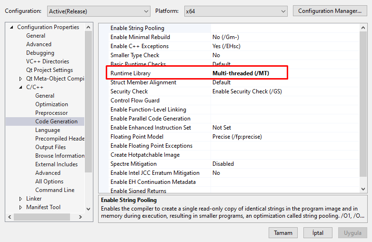Collapse the Configuration Properties node
Viewport: 372px width, 242px height.
coord(11,27)
